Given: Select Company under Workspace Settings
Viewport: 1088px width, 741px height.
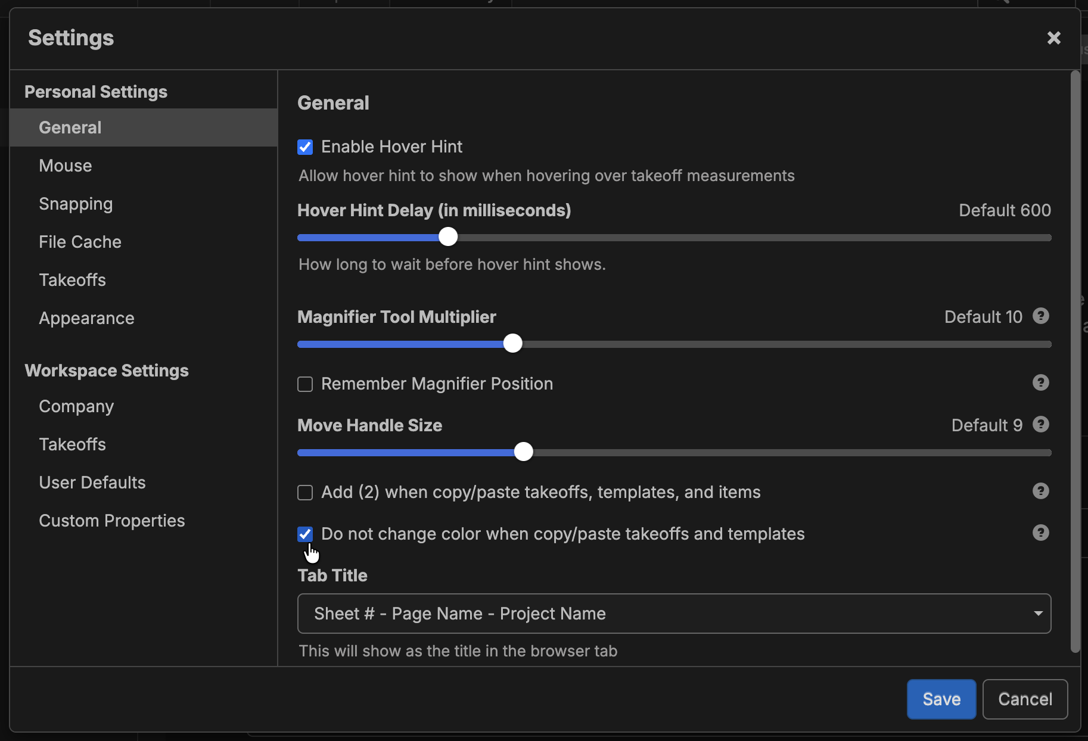Looking at the screenshot, I should coord(76,406).
